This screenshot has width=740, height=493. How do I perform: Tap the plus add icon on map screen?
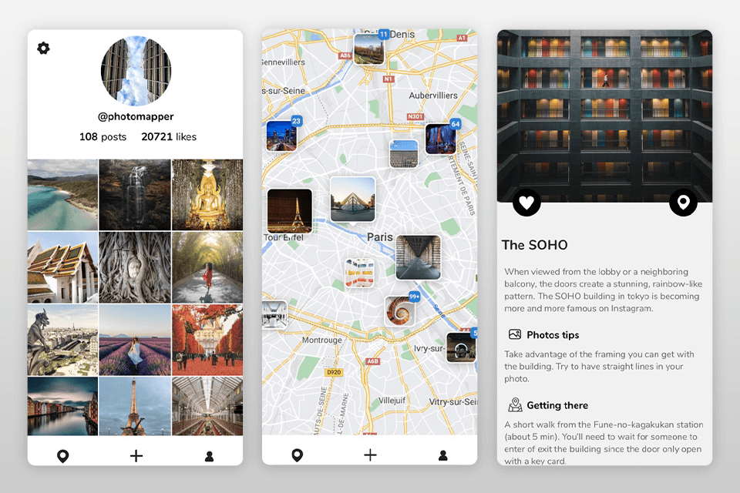pyautogui.click(x=370, y=454)
